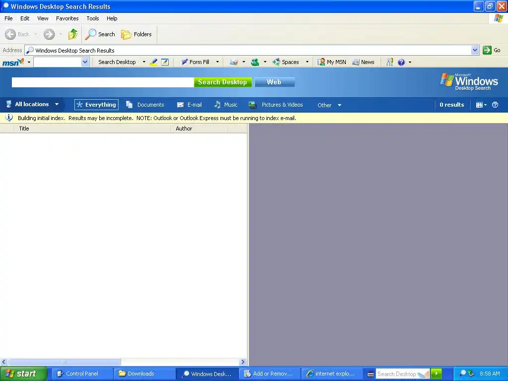The image size is (508, 381).
Task: Click the taskbar Search Desktop deskbar box
Action: (x=402, y=374)
